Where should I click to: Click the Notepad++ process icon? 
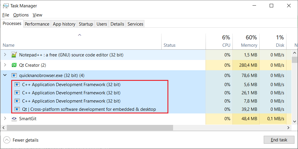point(14,55)
